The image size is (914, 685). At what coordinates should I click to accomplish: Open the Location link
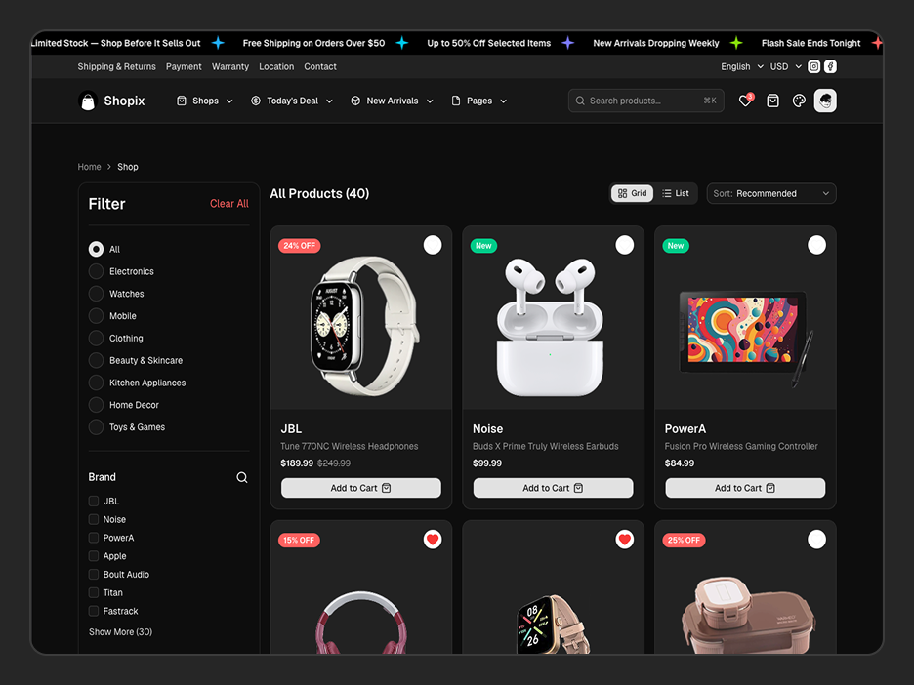[x=276, y=66]
